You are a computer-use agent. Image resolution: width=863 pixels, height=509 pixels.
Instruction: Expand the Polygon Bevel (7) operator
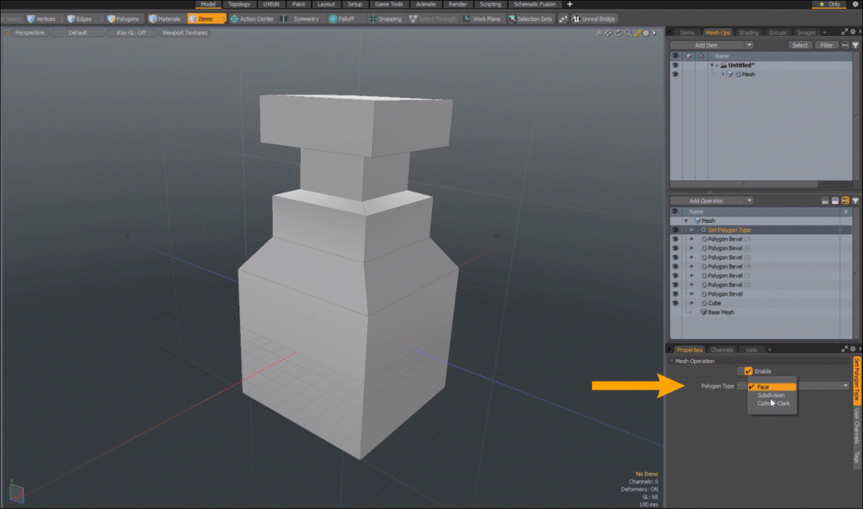pos(692,239)
